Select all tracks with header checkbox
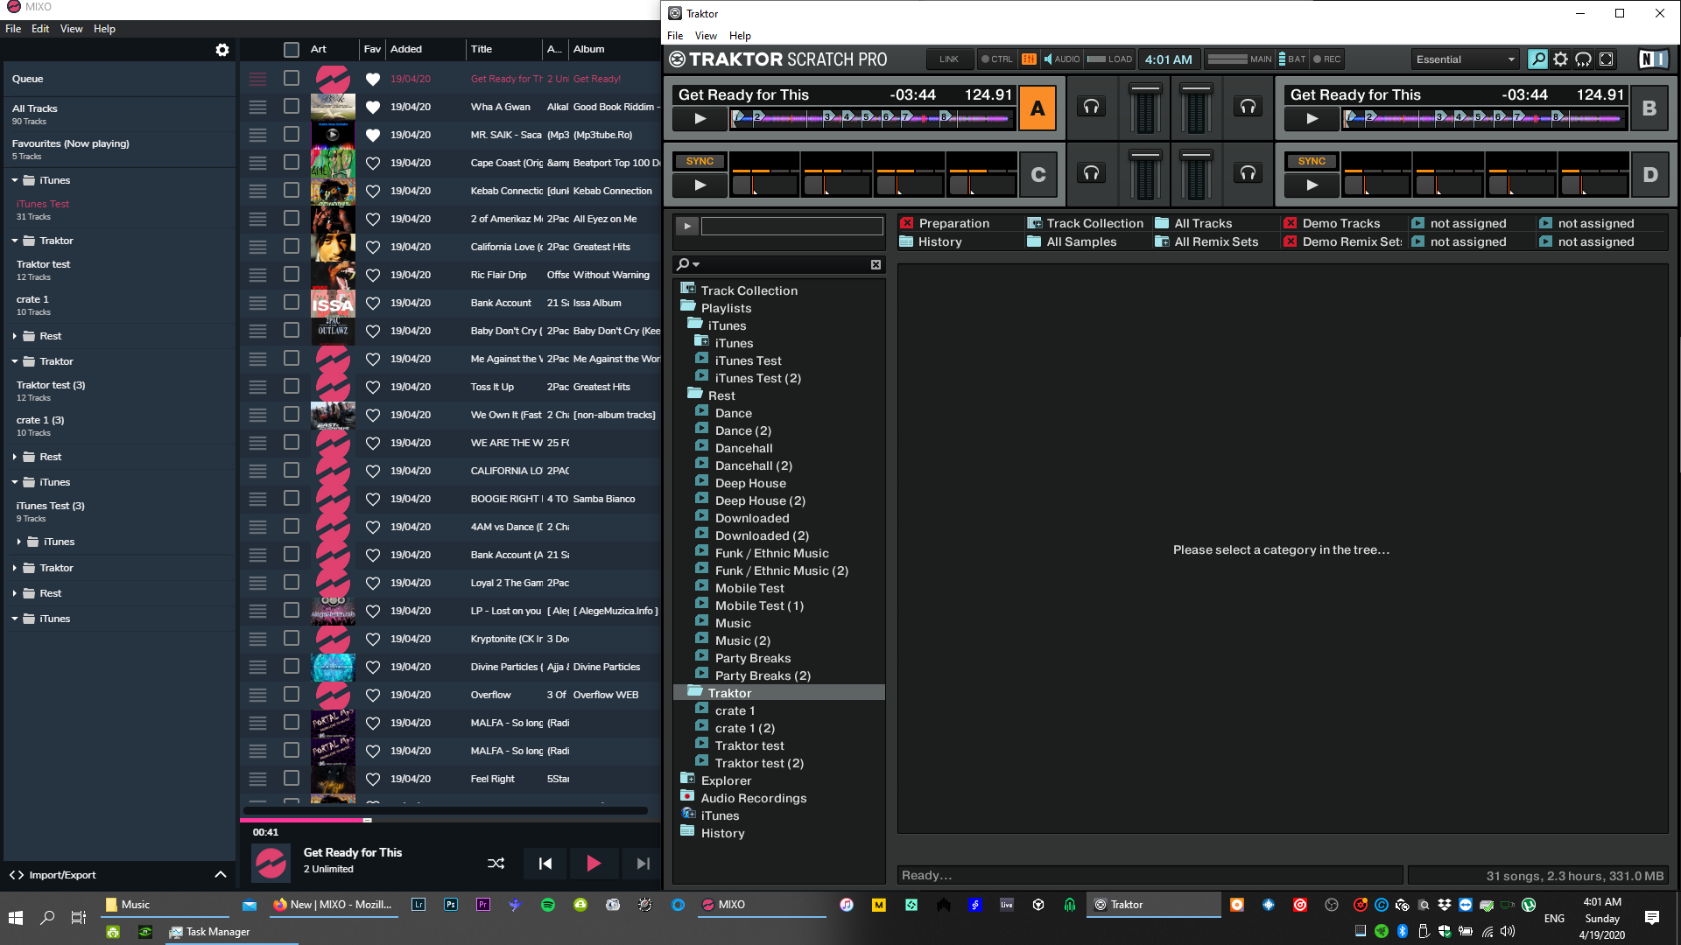Image resolution: width=1681 pixels, height=945 pixels. click(x=292, y=50)
